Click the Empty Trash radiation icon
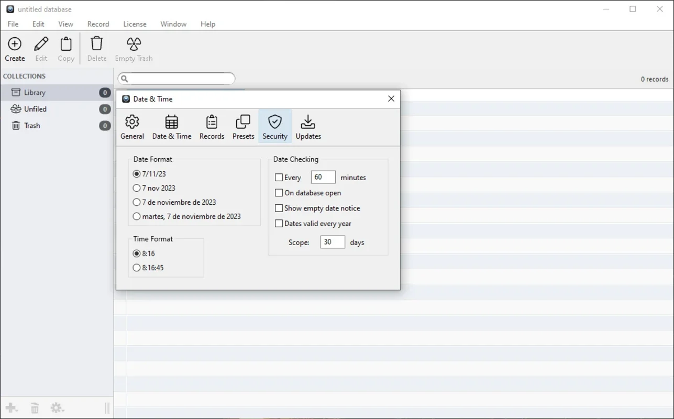Screen dimensions: 674x419 point(134,44)
